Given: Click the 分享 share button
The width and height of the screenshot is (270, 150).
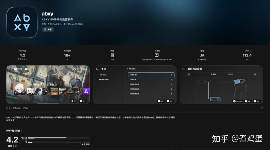Looking at the screenshot, I should pos(48,30).
